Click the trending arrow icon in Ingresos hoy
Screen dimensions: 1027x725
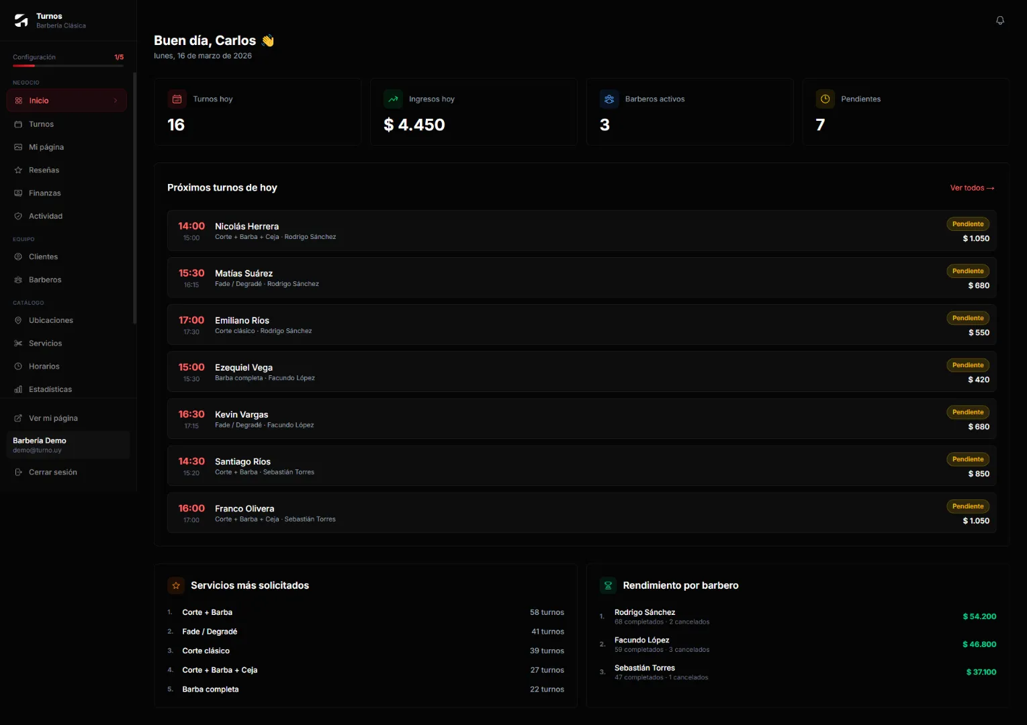[x=393, y=99]
